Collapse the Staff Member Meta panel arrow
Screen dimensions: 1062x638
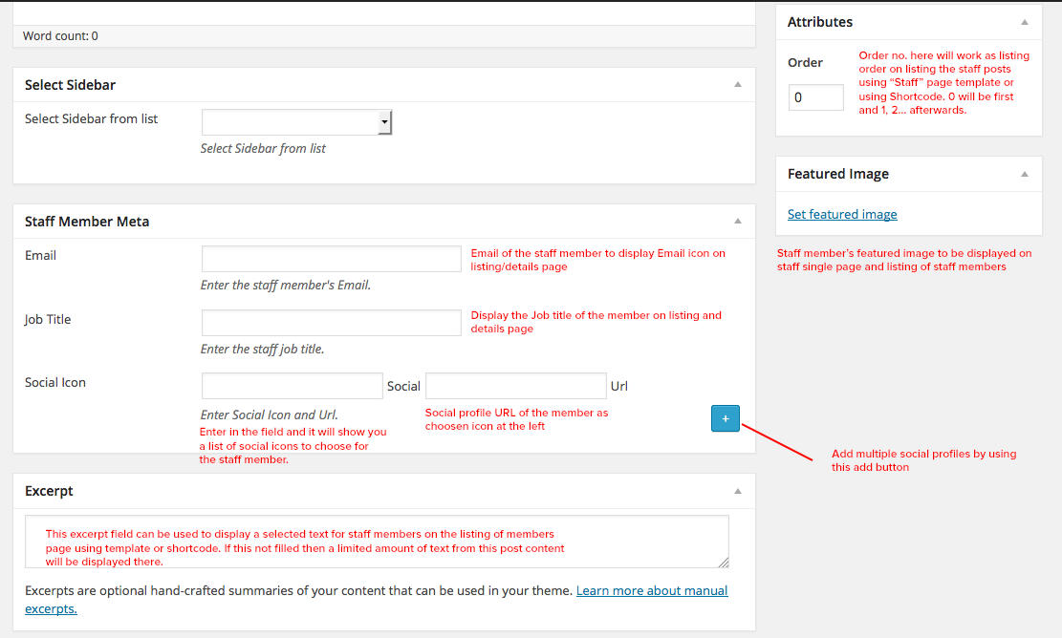pos(737,222)
